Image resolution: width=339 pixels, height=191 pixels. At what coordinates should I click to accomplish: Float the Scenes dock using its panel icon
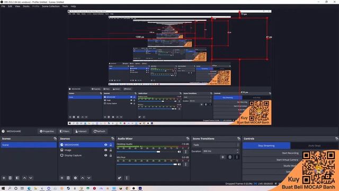(x=55, y=138)
